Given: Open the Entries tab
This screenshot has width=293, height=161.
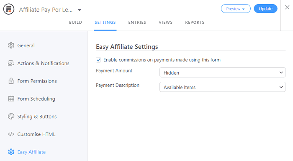Looking at the screenshot, I should [x=137, y=23].
